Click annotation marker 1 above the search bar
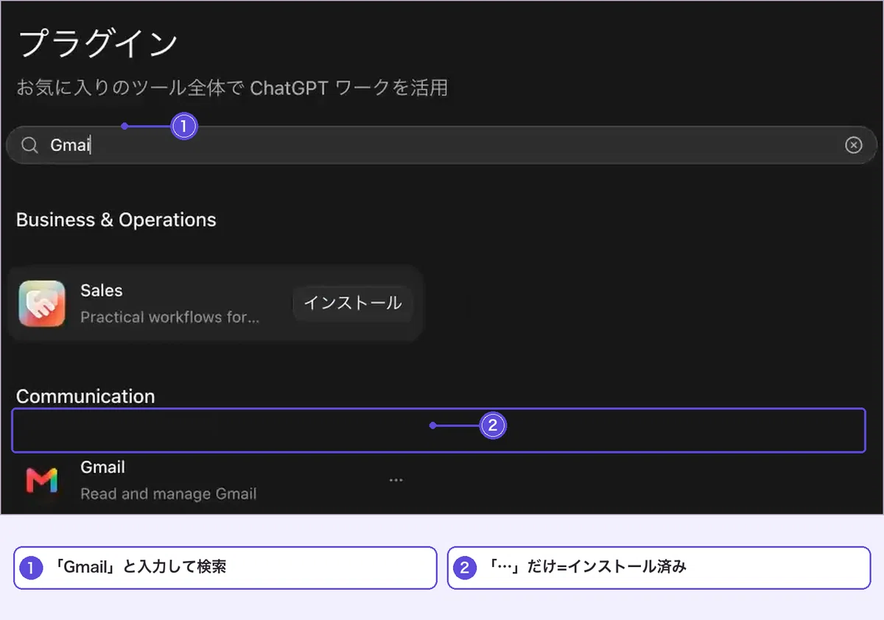This screenshot has width=884, height=620. pyautogui.click(x=184, y=127)
